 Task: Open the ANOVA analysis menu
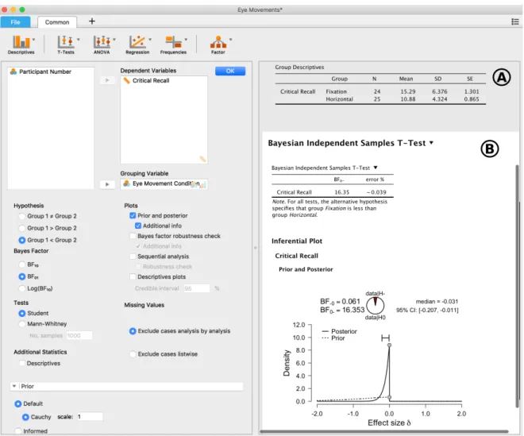pyautogui.click(x=102, y=44)
